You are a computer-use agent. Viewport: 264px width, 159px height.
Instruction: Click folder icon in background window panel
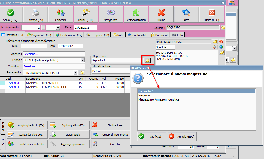[x=233, y=59]
